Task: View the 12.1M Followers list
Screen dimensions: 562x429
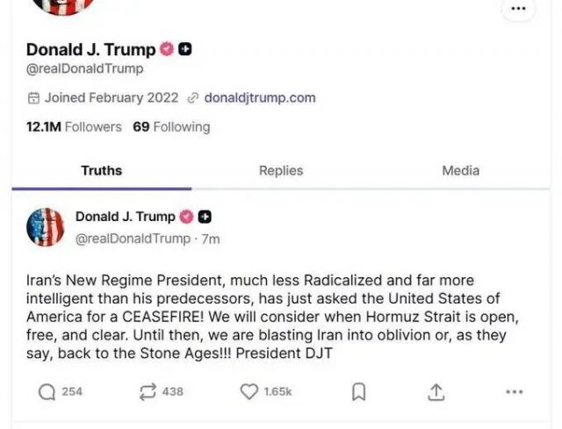Action: point(74,127)
